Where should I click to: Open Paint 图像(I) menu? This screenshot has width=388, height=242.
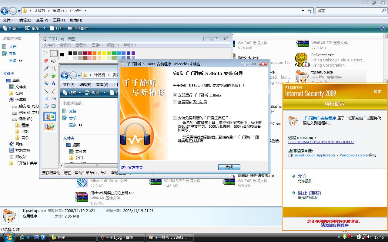[x=97, y=45]
